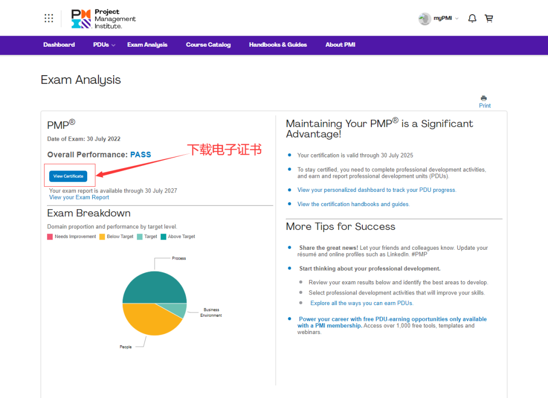The height and width of the screenshot is (398, 548).
Task: Click the Needs Improvement legend swatch
Action: pyautogui.click(x=50, y=237)
